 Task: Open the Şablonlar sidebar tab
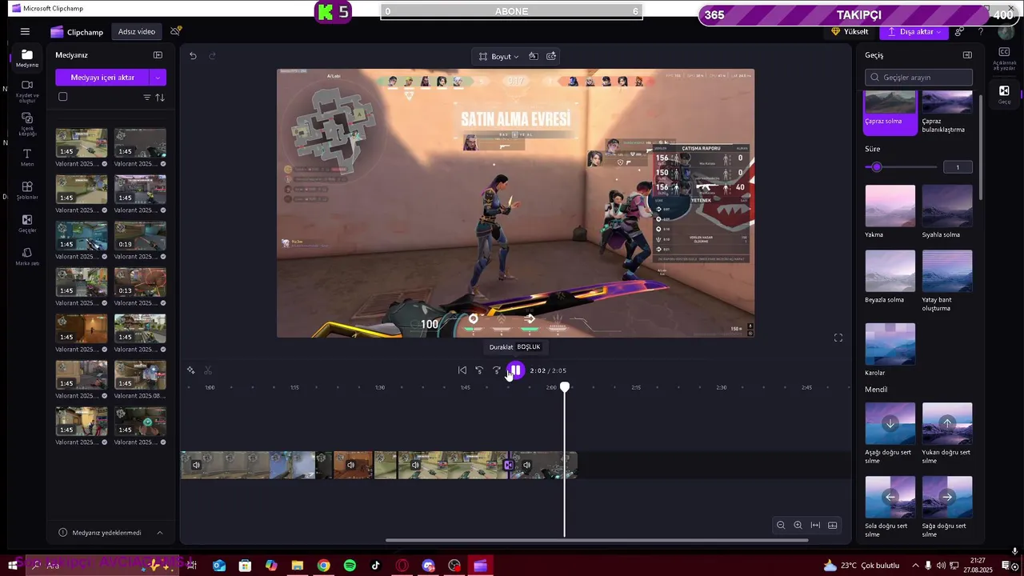(27, 190)
